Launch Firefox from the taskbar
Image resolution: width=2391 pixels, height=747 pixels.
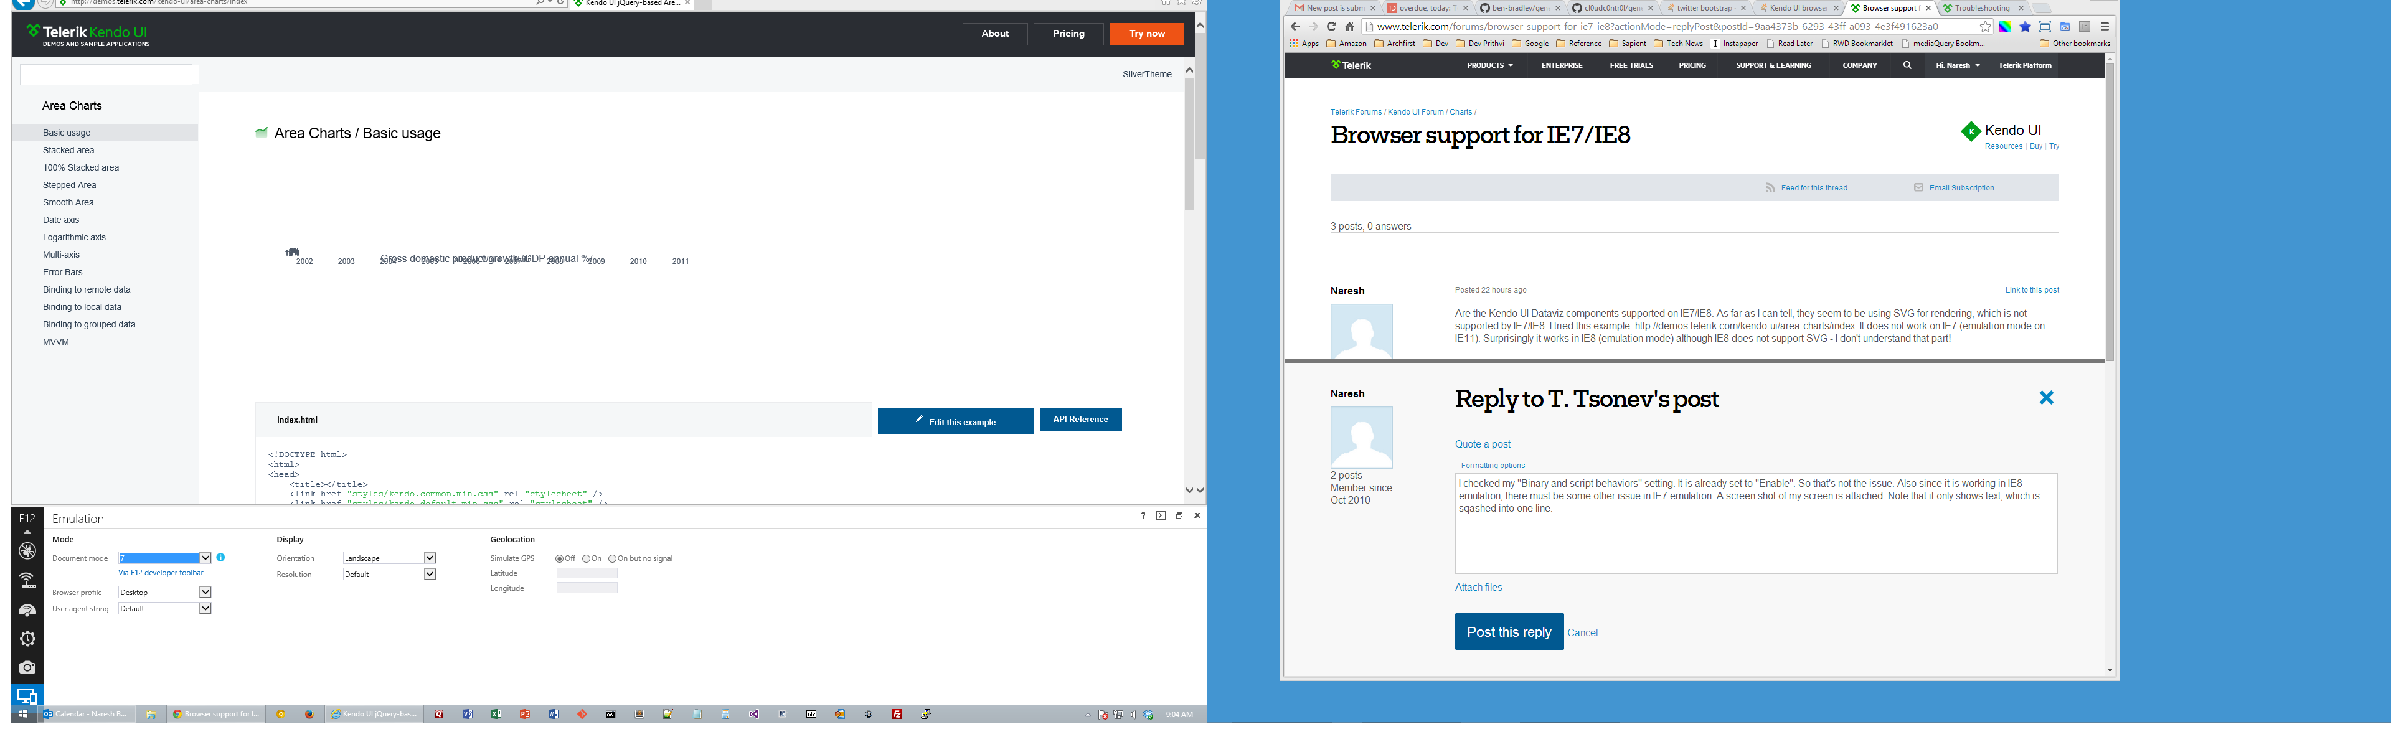(x=309, y=715)
